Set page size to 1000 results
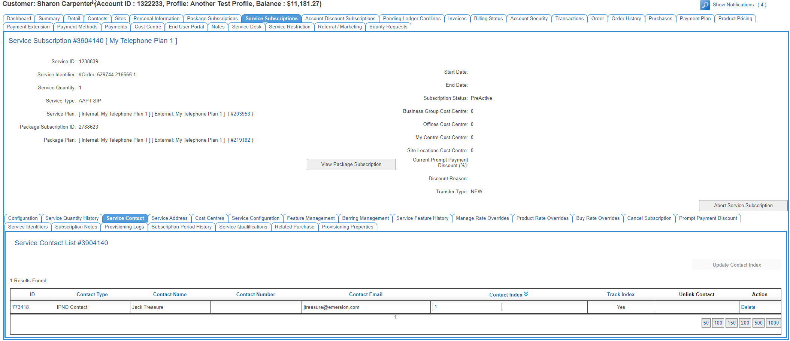 coord(773,323)
